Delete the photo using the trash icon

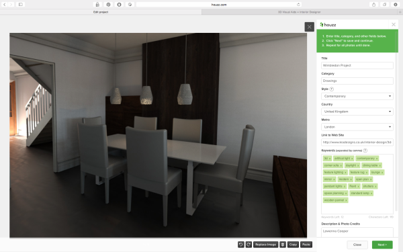283,245
